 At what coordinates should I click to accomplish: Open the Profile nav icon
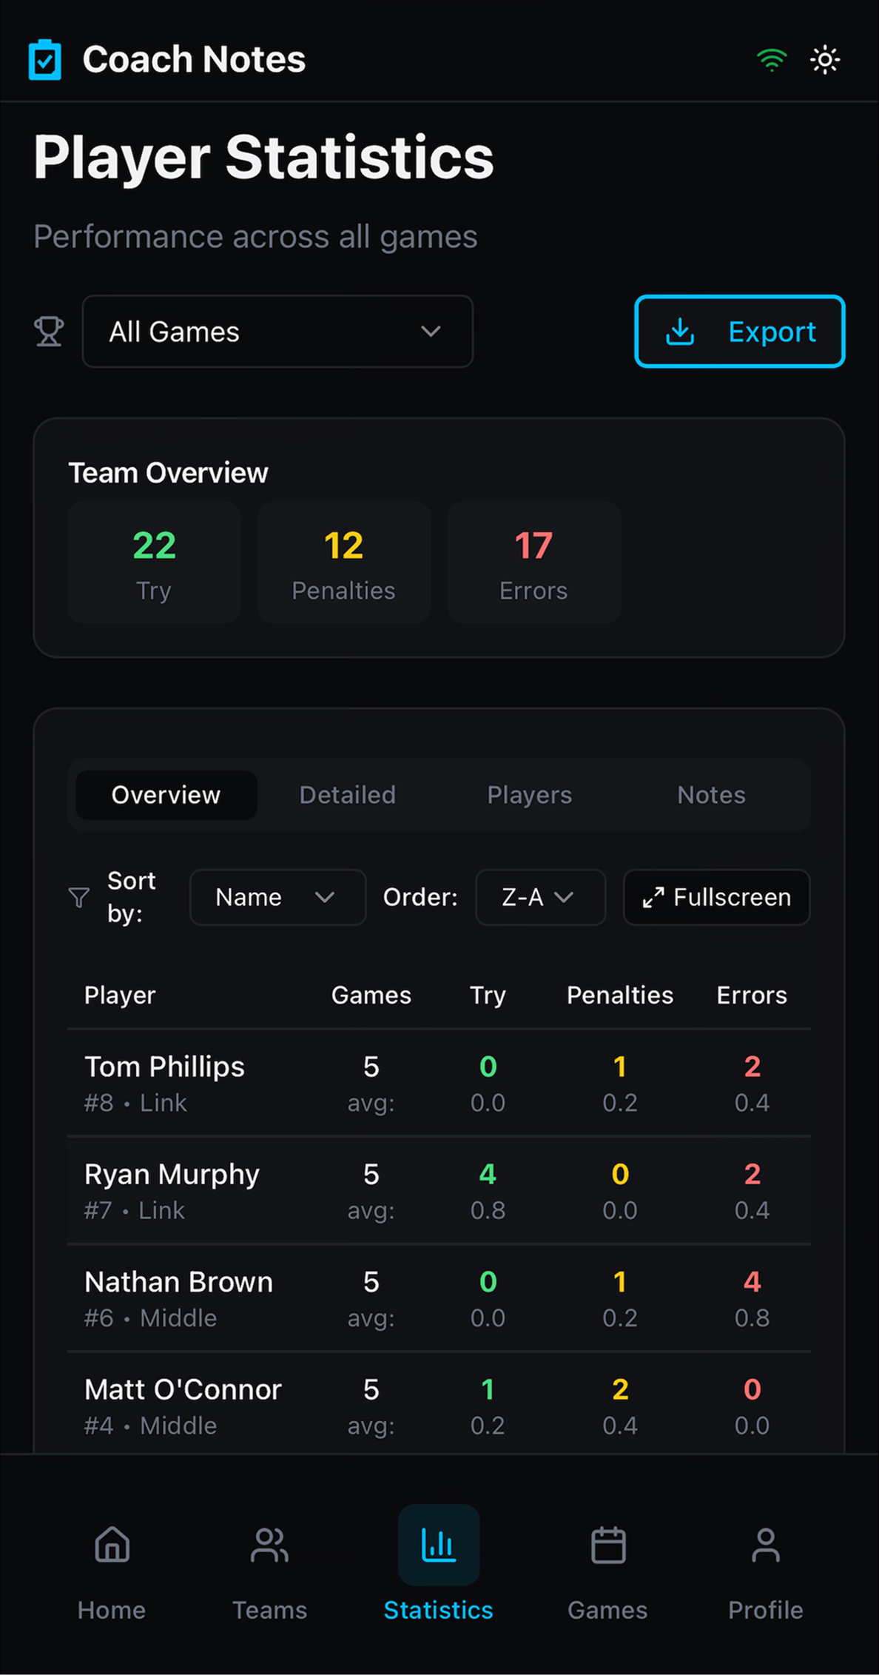(765, 1545)
